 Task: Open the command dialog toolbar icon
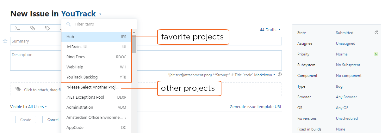(x=18, y=28)
